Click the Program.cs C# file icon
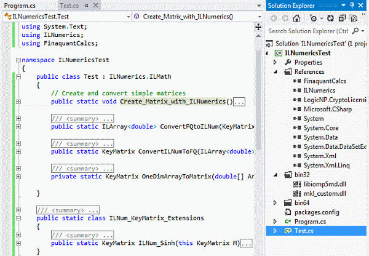The width and height of the screenshot is (369, 256). coord(288,222)
